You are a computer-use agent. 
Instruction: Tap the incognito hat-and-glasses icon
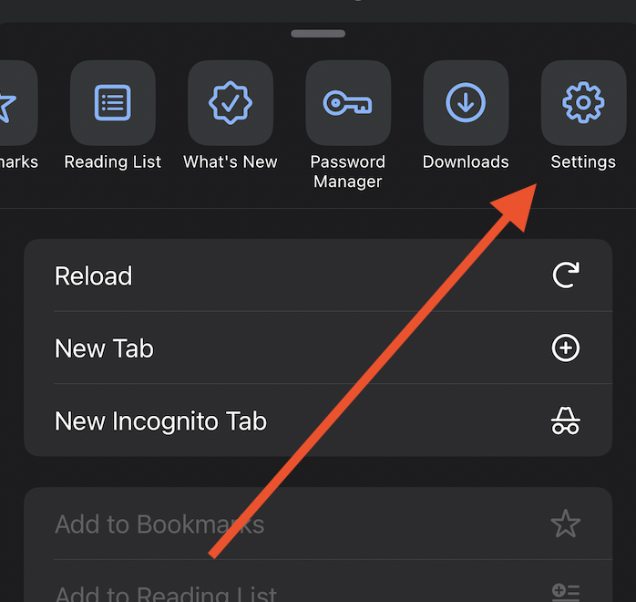[566, 420]
